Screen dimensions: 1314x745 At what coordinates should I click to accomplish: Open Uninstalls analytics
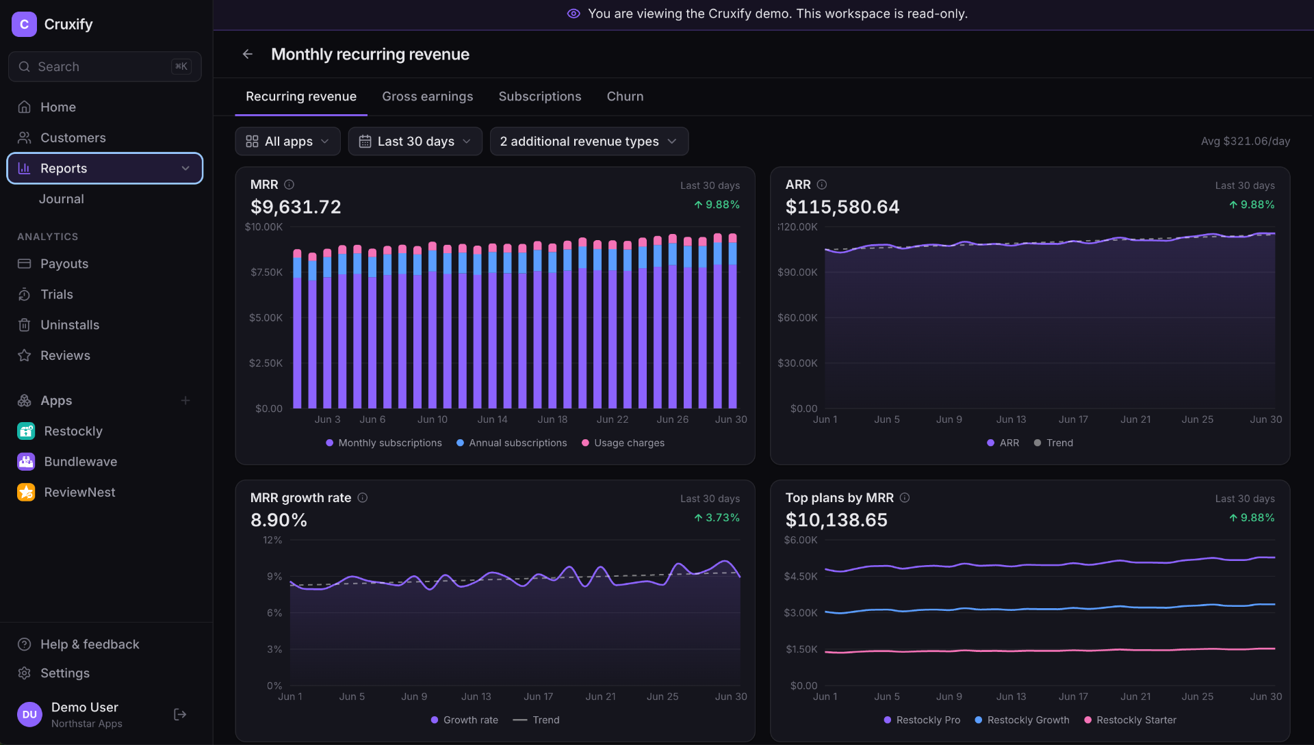click(105, 325)
